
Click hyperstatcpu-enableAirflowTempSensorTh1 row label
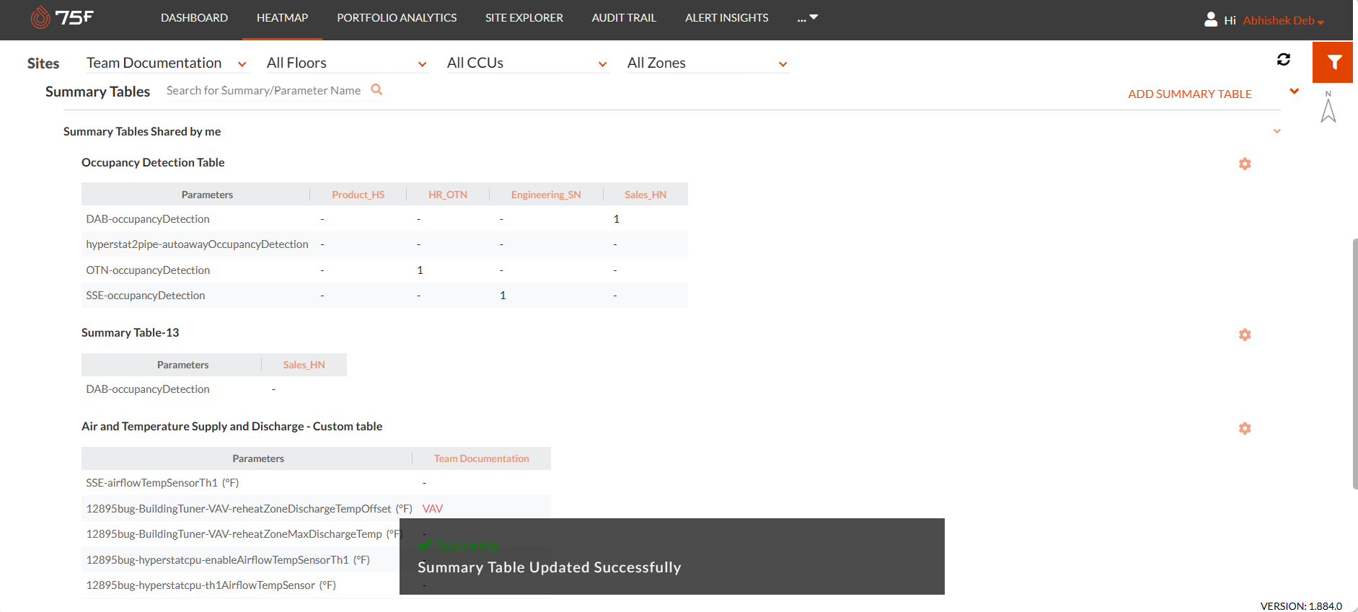[x=228, y=560]
